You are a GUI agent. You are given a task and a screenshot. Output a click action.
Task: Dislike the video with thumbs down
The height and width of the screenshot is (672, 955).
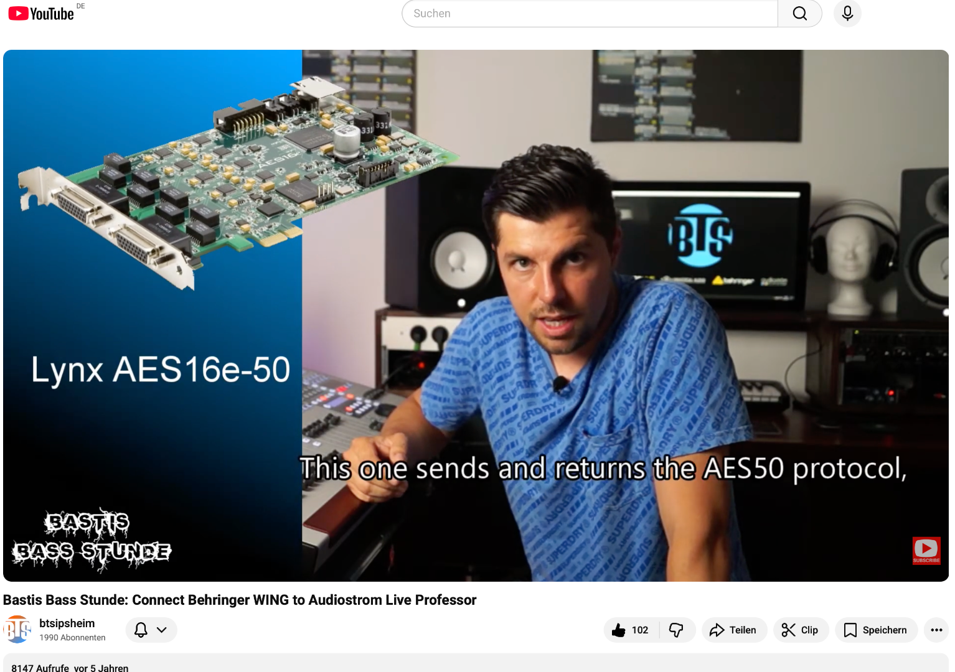[676, 630]
